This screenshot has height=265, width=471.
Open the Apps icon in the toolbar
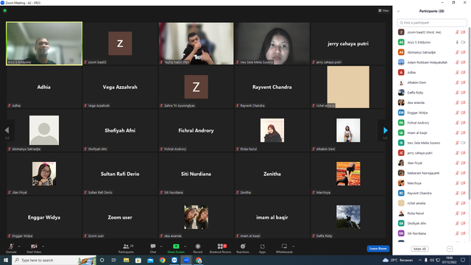262,247
